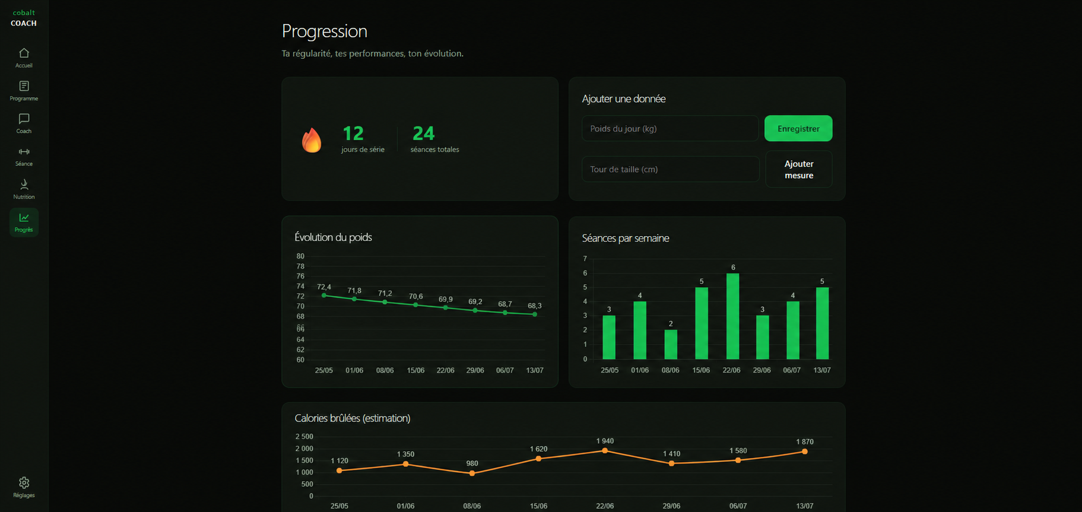Viewport: 1082px width, 512px height.
Task: Click the 22/06 sessions bar with value 6
Action: [733, 316]
